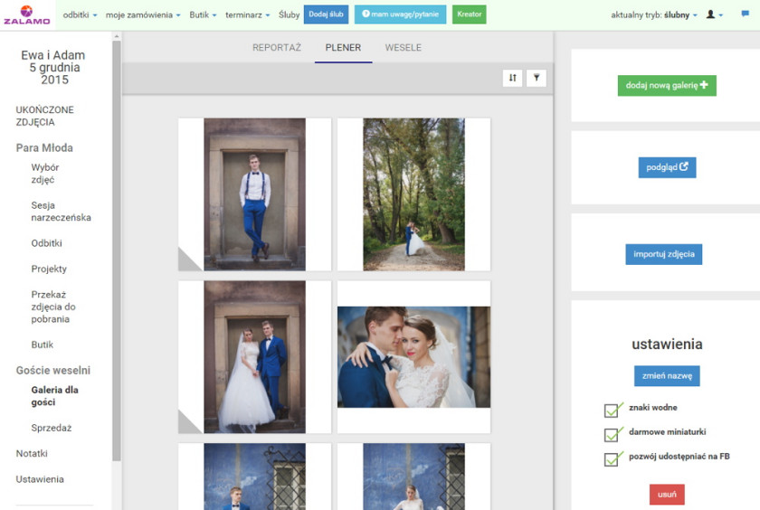Select groom by blue wall photo

pyautogui.click(x=254, y=477)
